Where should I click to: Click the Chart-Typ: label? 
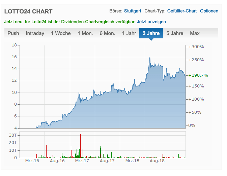click(x=155, y=11)
